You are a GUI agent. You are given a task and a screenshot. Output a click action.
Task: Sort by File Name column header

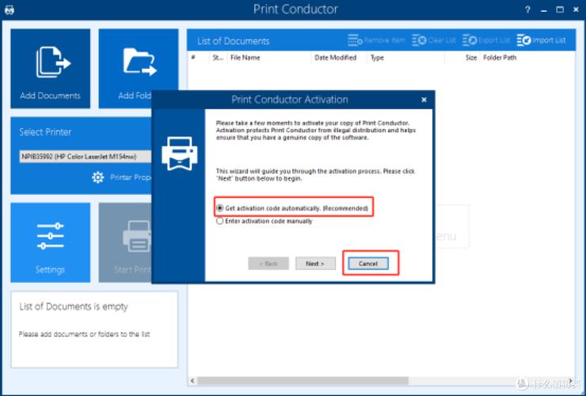pyautogui.click(x=269, y=58)
